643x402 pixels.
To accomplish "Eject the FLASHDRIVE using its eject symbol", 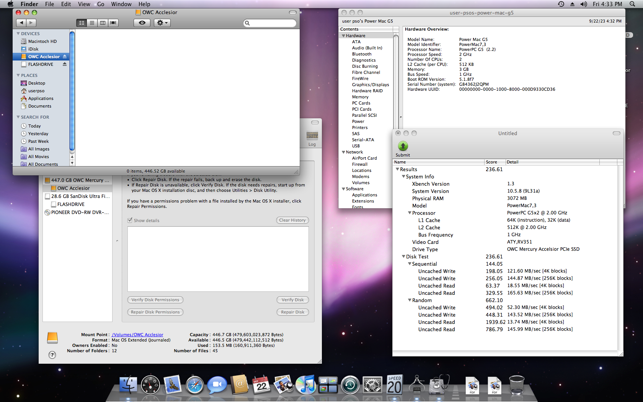I will click(65, 64).
